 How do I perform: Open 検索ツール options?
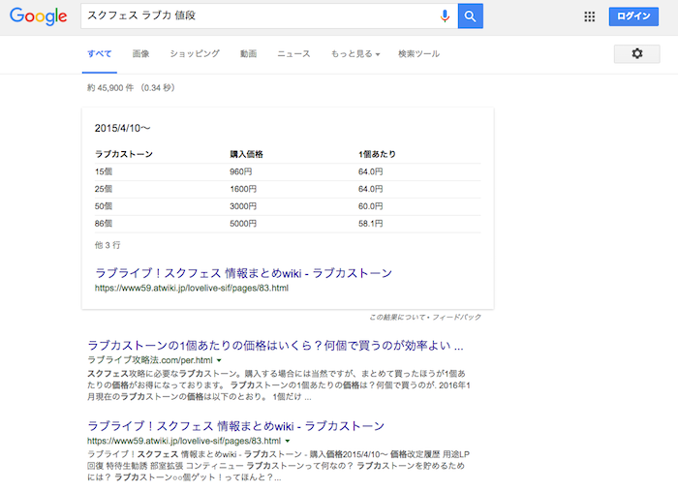tap(419, 54)
